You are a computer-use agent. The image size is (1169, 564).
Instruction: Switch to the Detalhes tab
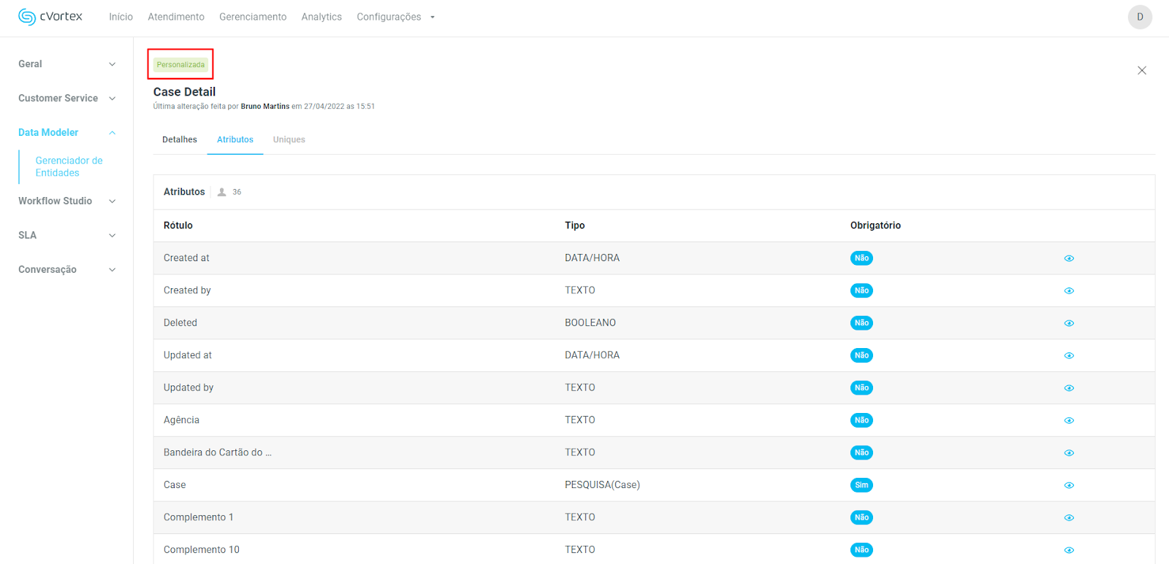pyautogui.click(x=180, y=139)
